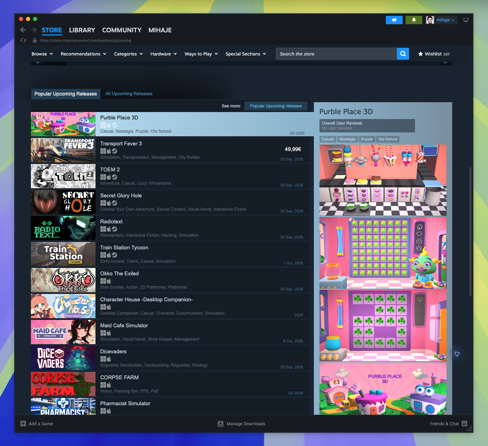Click the floating filter funnel button
The height and width of the screenshot is (446, 488).
457,354
